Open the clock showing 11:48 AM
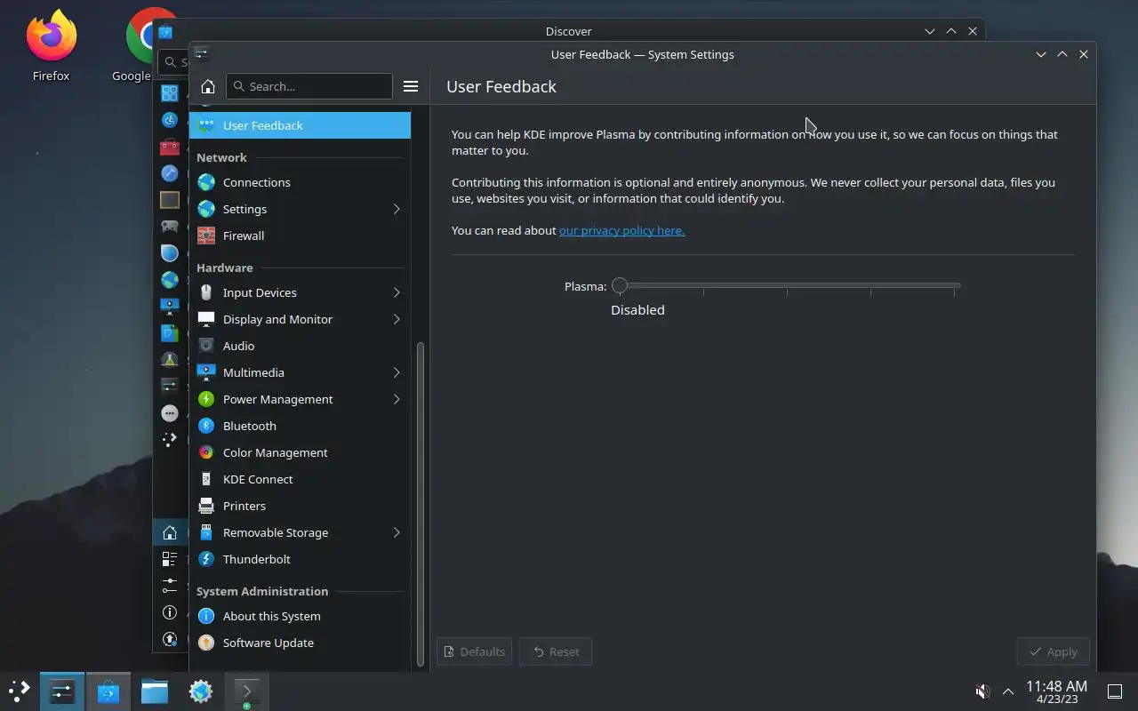This screenshot has width=1138, height=711. coord(1056,691)
